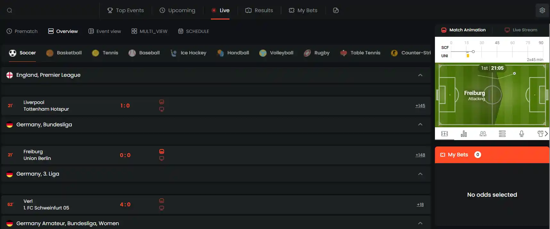Screen dimensions: 550x229
Task: Click the match timeline position marker
Action: [473, 51]
